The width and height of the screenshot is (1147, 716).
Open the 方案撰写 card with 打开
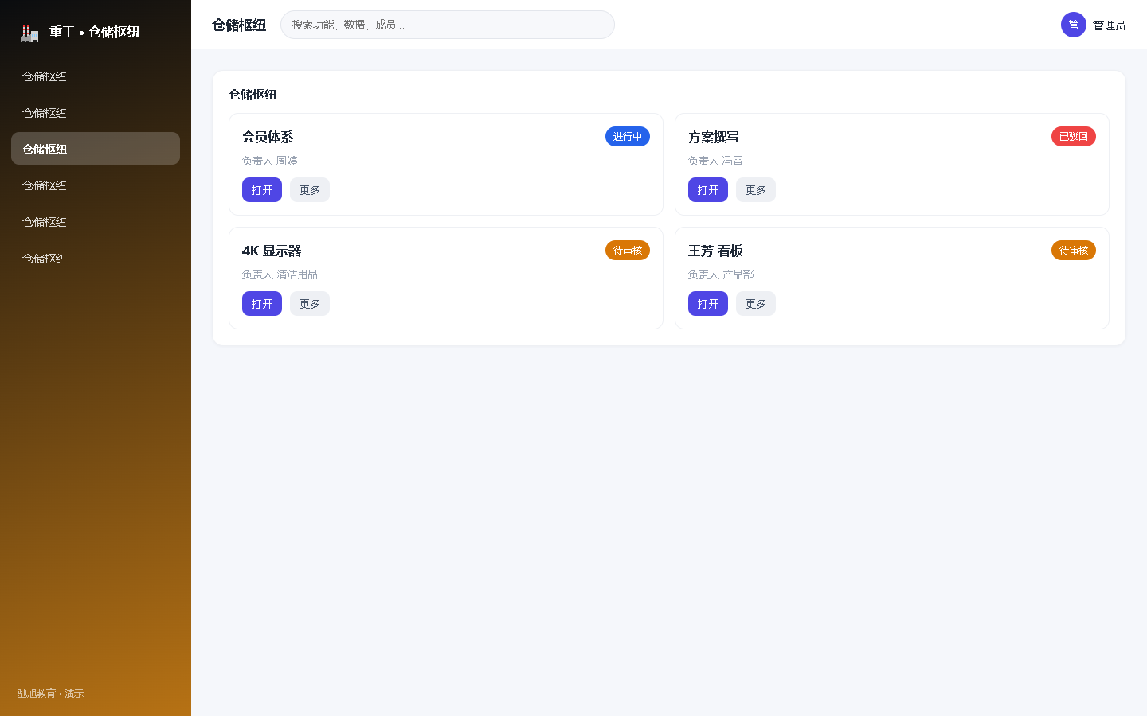[x=708, y=190]
